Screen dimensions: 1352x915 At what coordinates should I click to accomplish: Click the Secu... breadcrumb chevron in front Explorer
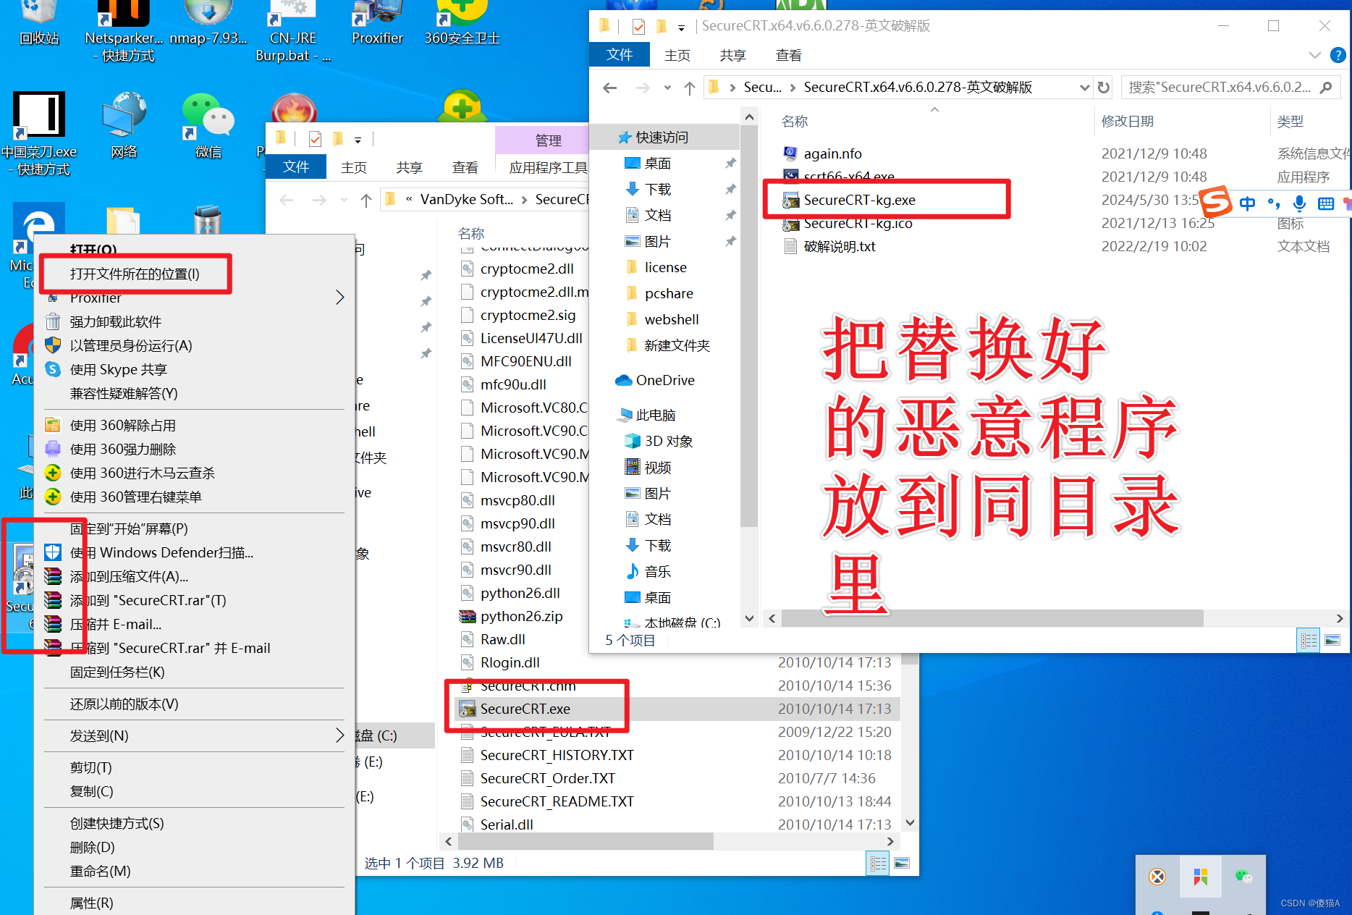click(793, 88)
